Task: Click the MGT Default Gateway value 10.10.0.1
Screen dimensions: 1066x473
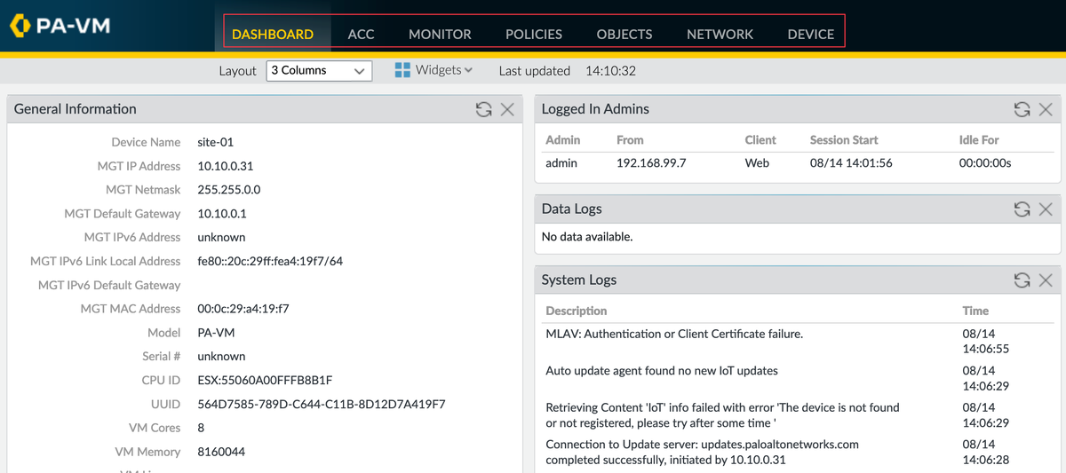Action: pyautogui.click(x=222, y=214)
